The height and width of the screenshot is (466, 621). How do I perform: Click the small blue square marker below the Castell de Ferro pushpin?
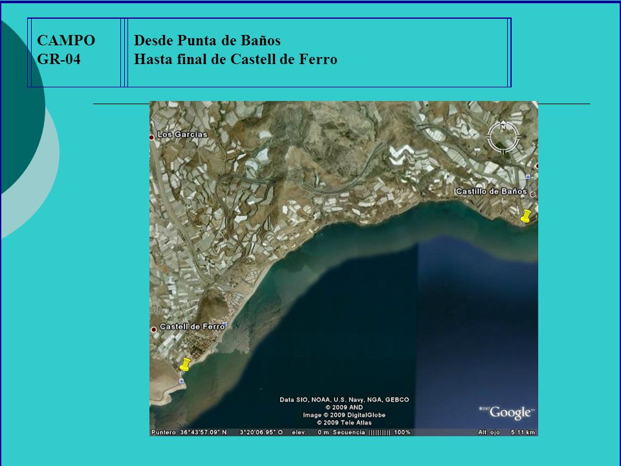pyautogui.click(x=181, y=381)
